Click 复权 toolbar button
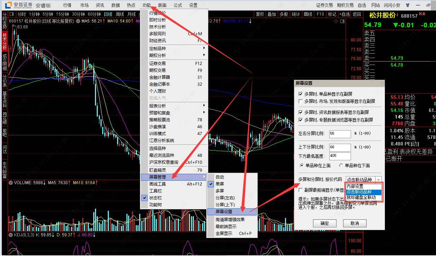 click(260, 14)
